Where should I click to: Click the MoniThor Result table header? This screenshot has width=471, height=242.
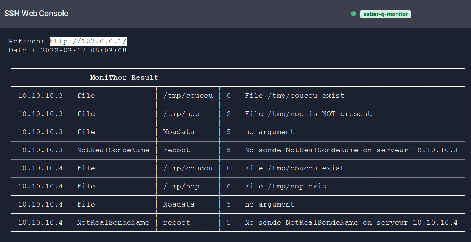[x=124, y=78]
